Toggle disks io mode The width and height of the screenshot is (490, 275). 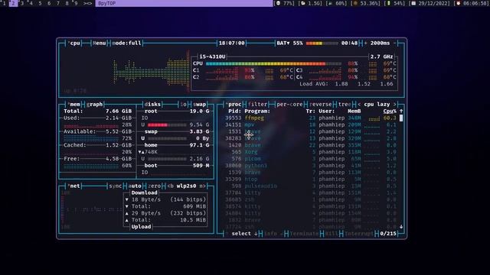click(183, 104)
